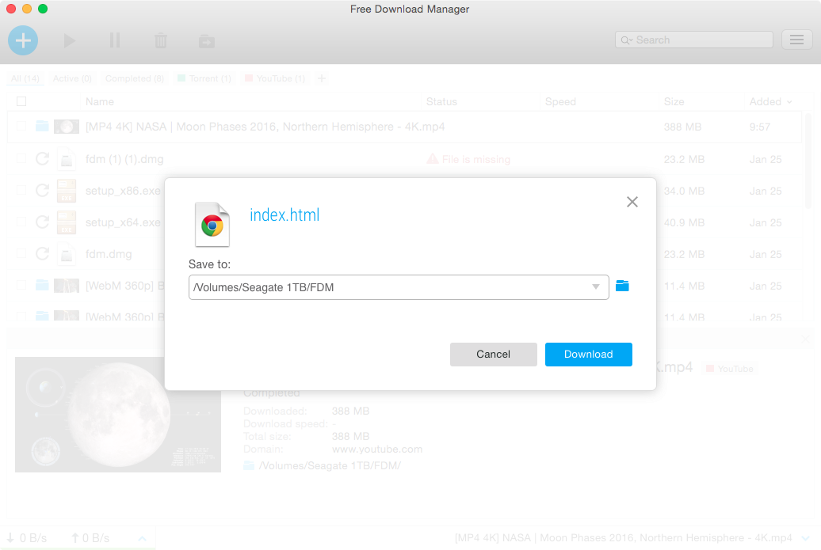Open the hamburger main menu
This screenshot has height=550, width=821.
(797, 40)
